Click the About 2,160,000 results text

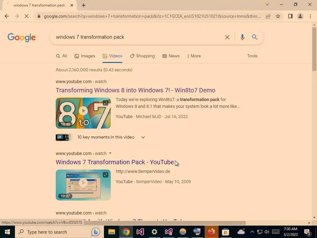[94, 70]
